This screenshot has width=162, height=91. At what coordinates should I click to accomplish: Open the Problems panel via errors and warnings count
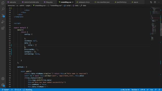tap(18, 90)
